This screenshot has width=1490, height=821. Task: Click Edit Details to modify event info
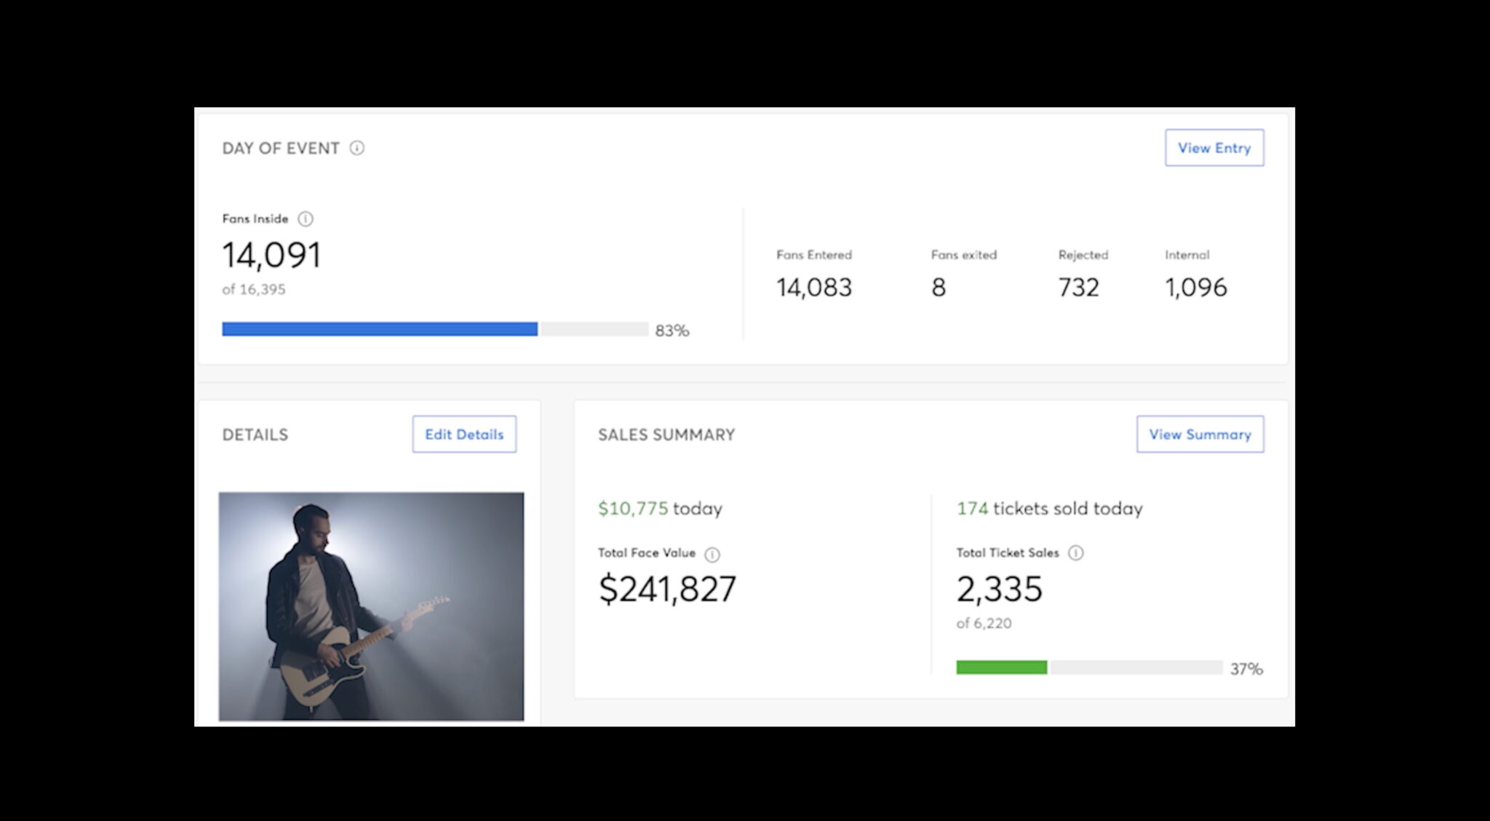click(x=464, y=434)
